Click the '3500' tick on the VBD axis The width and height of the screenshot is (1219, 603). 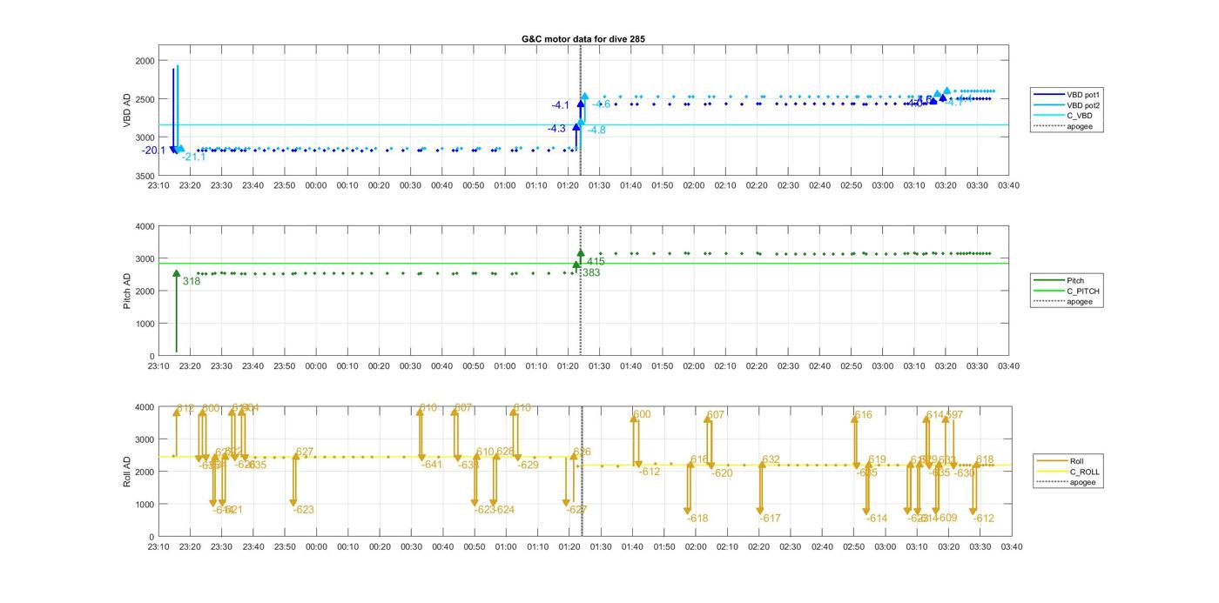(145, 176)
